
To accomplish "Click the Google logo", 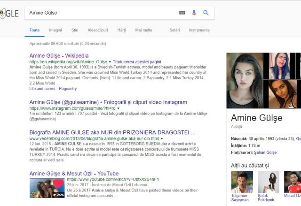I will (9, 13).
